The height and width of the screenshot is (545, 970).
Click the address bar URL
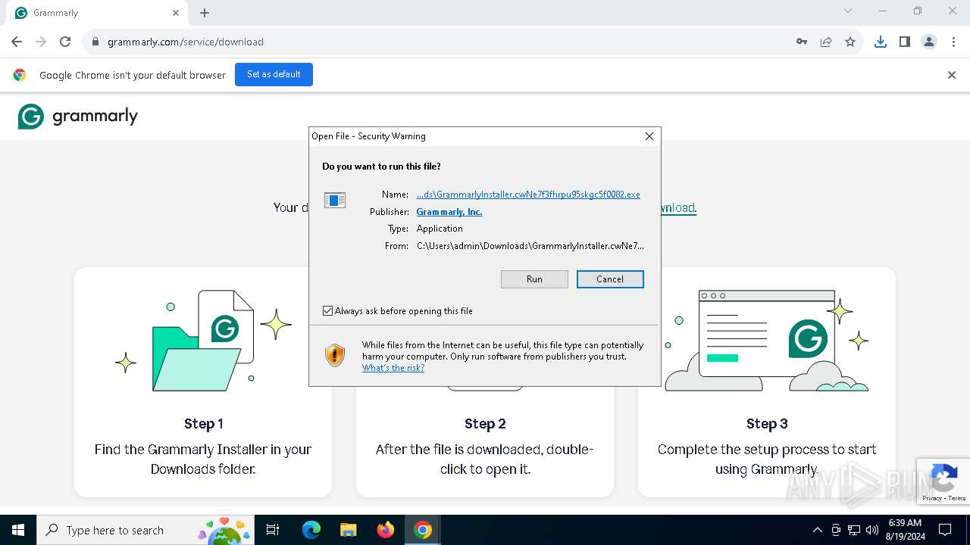point(186,42)
